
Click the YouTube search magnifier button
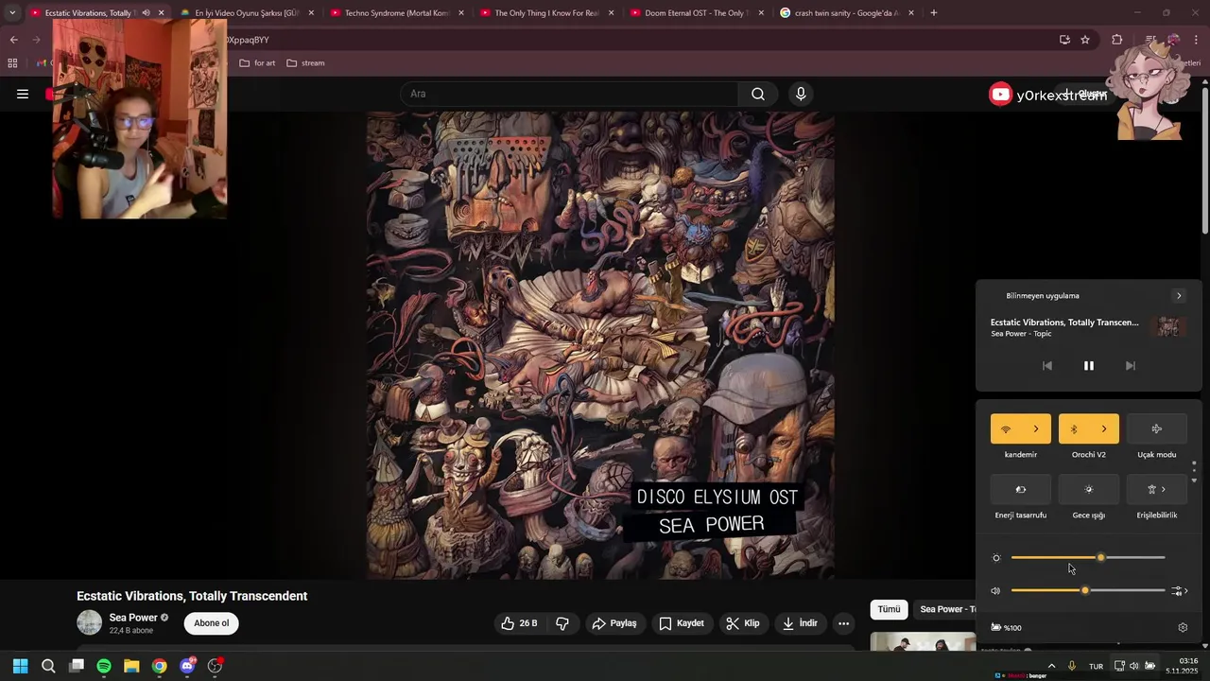(758, 94)
